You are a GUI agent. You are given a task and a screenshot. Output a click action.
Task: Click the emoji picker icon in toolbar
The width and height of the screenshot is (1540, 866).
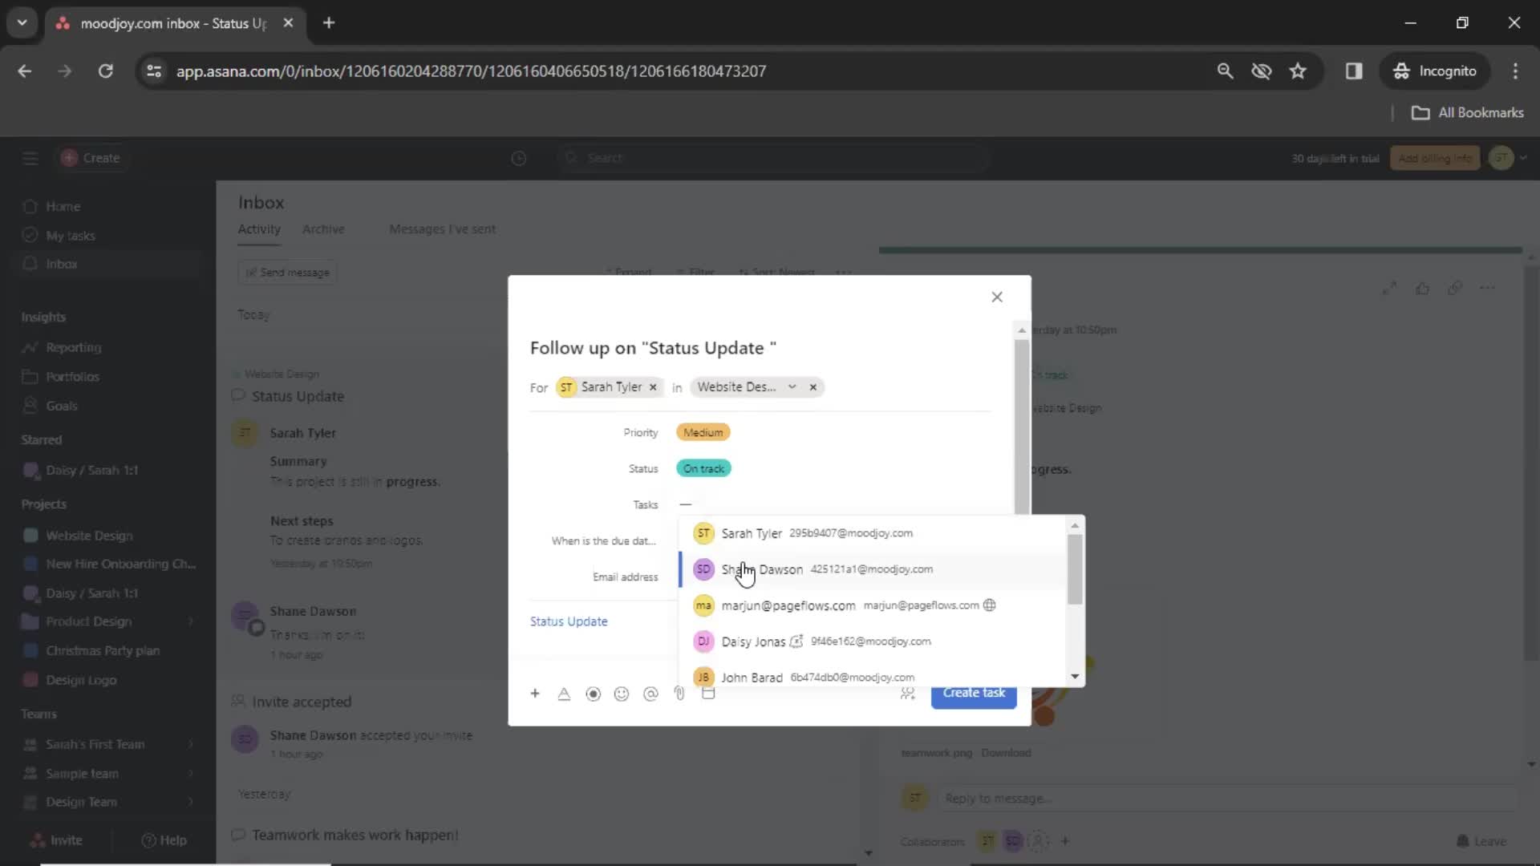(x=622, y=694)
